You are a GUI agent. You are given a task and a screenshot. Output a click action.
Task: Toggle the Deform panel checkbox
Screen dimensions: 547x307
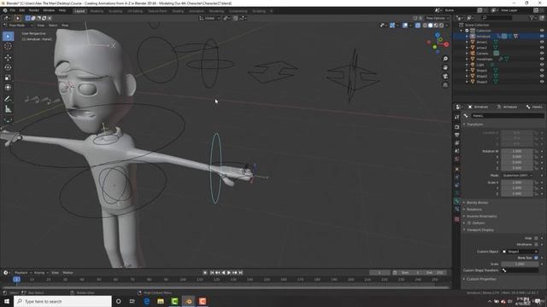(x=469, y=223)
